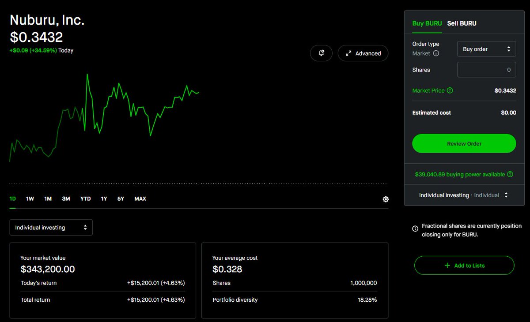Select the 1D chart range
Image resolution: width=530 pixels, height=322 pixels.
(13, 199)
